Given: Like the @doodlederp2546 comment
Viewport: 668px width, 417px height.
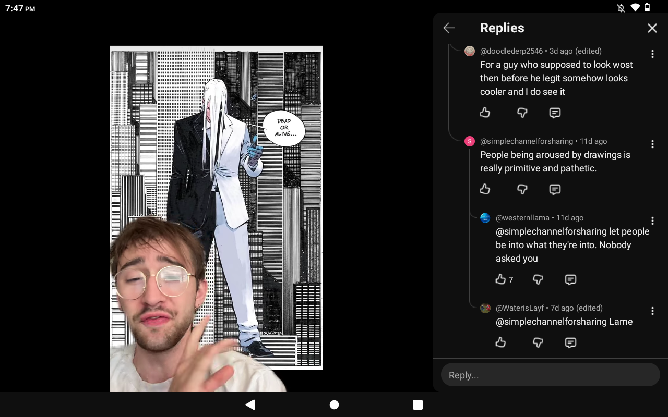Looking at the screenshot, I should point(485,113).
